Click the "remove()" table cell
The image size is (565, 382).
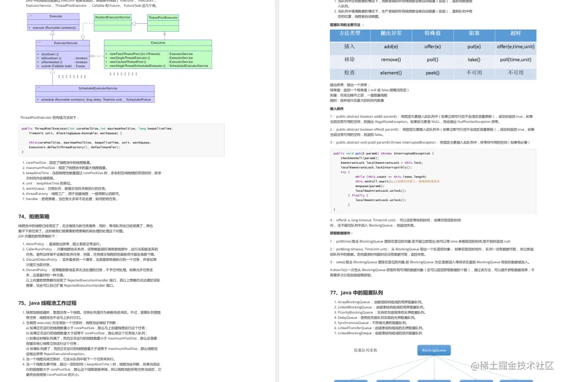391,60
